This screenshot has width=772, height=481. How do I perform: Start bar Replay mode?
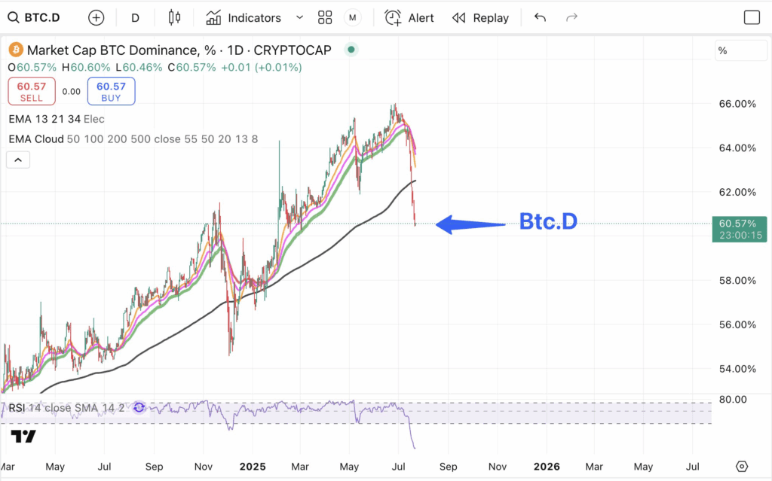480,18
